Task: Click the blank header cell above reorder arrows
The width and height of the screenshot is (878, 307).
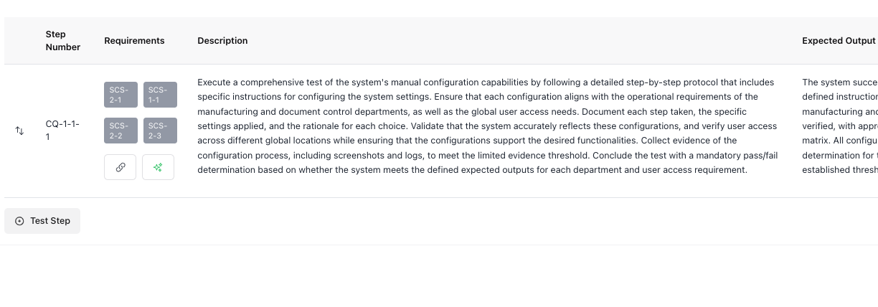Action: [19, 41]
